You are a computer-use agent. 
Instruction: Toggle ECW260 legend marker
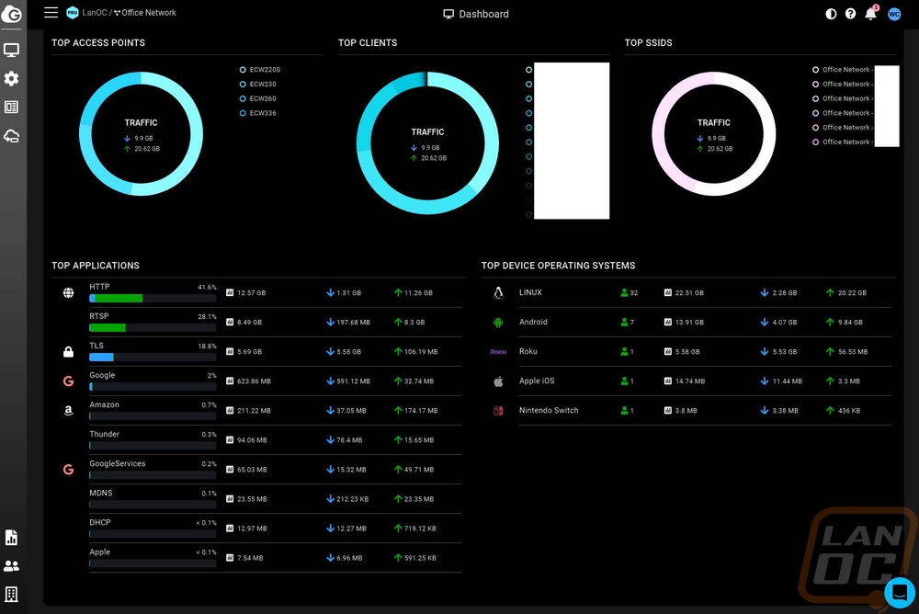point(243,98)
